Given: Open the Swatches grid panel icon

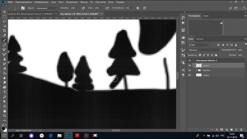Looking at the screenshot, I should pyautogui.click(x=183, y=43).
